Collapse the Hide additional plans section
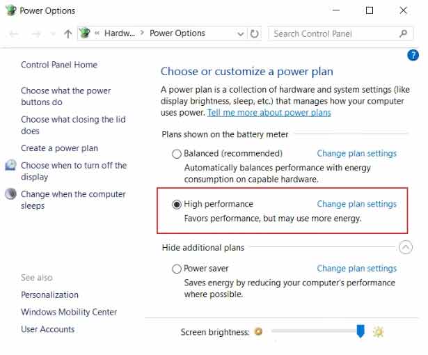Viewport: 428px width, 355px height. click(406, 247)
